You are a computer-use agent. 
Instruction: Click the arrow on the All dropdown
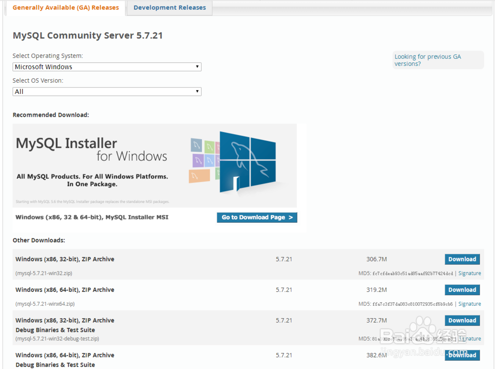(197, 92)
